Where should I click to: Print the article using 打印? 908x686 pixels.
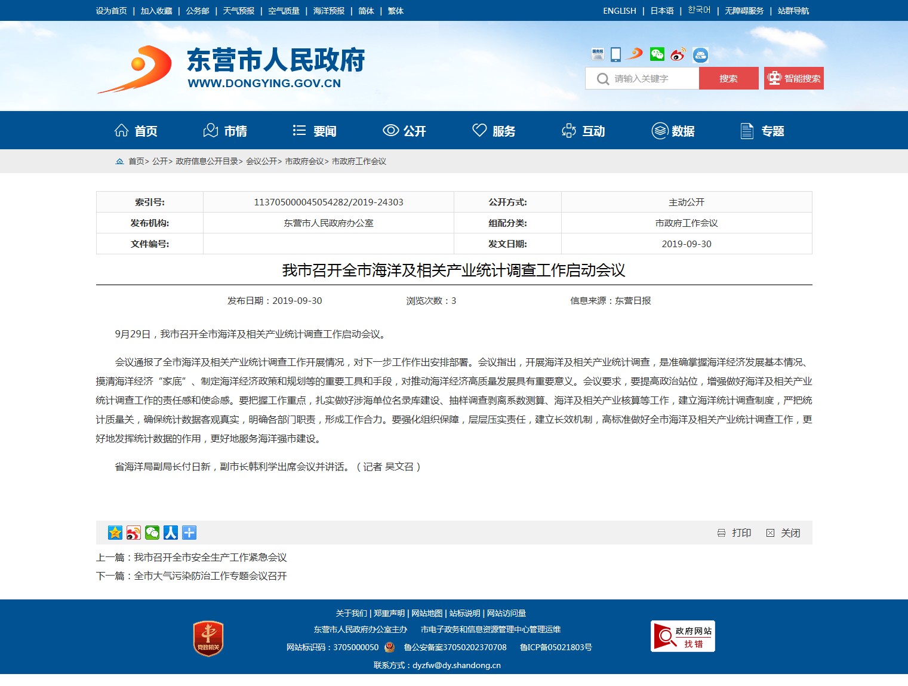(735, 533)
